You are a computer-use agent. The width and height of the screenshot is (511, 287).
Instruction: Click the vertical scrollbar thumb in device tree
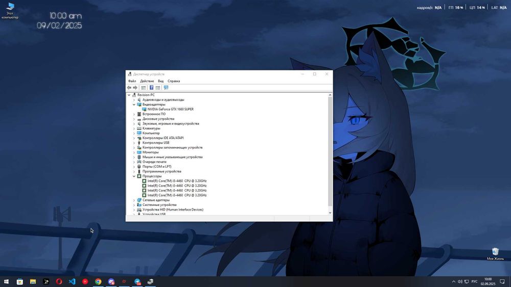click(x=330, y=151)
